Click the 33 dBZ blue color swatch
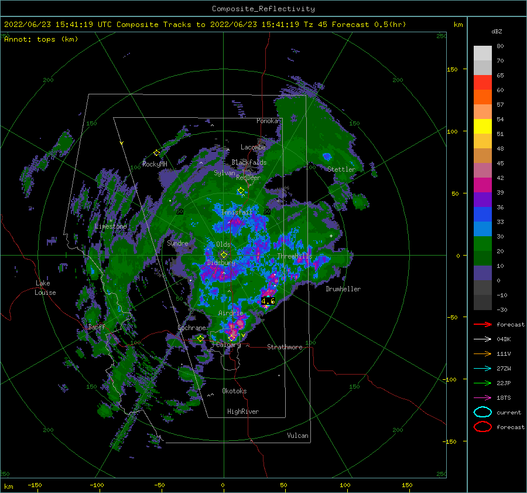Screen dimensions: 527x493 (482, 229)
